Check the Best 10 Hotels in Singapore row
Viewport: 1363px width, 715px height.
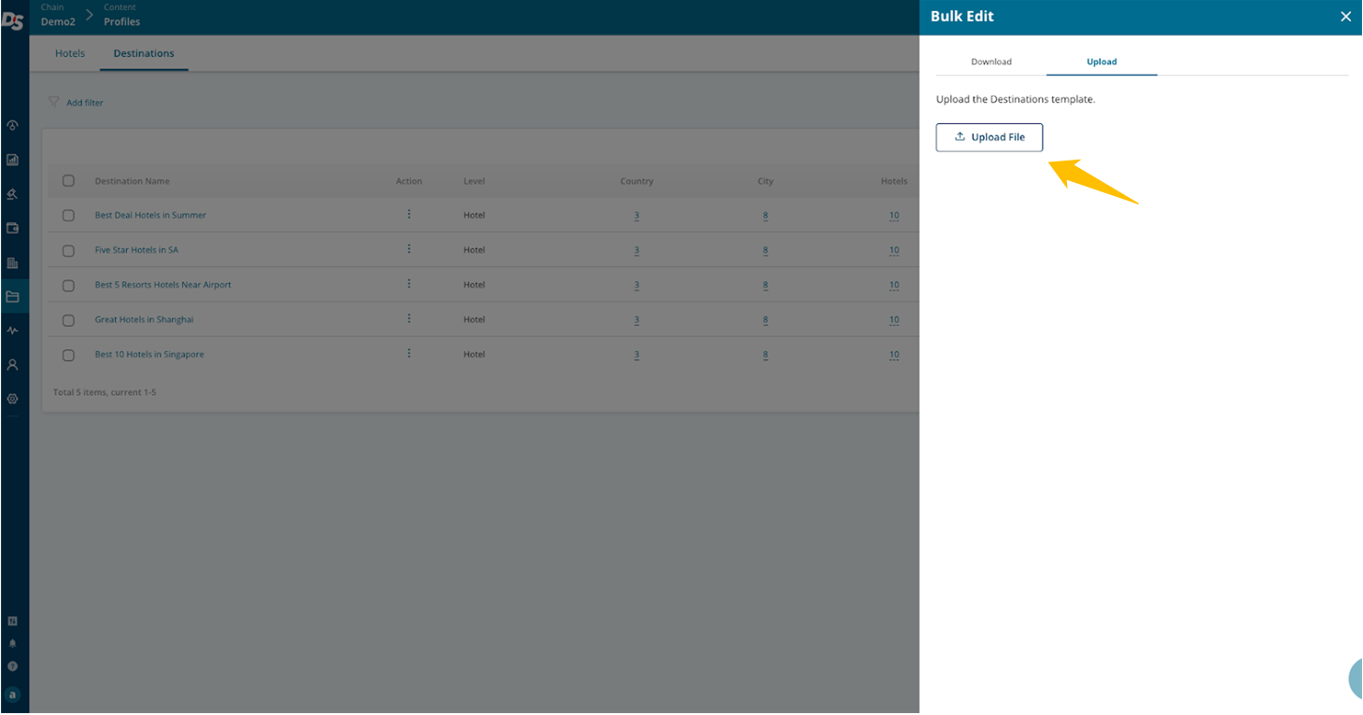[x=68, y=355]
